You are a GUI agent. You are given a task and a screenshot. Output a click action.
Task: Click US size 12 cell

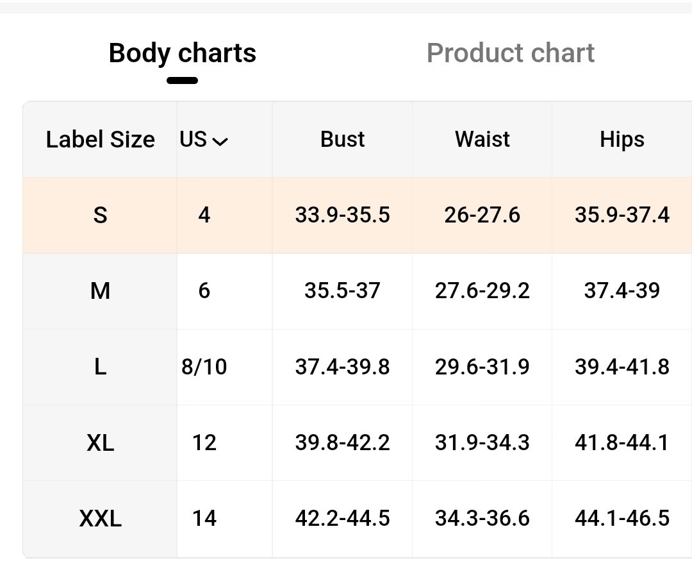204,442
